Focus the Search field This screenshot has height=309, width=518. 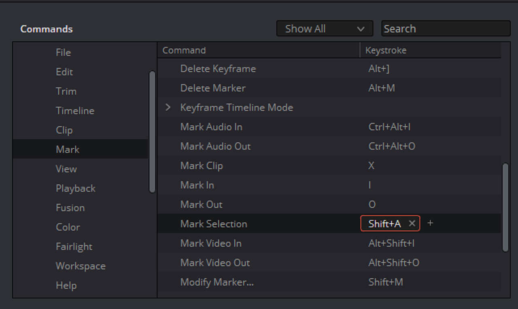point(446,29)
